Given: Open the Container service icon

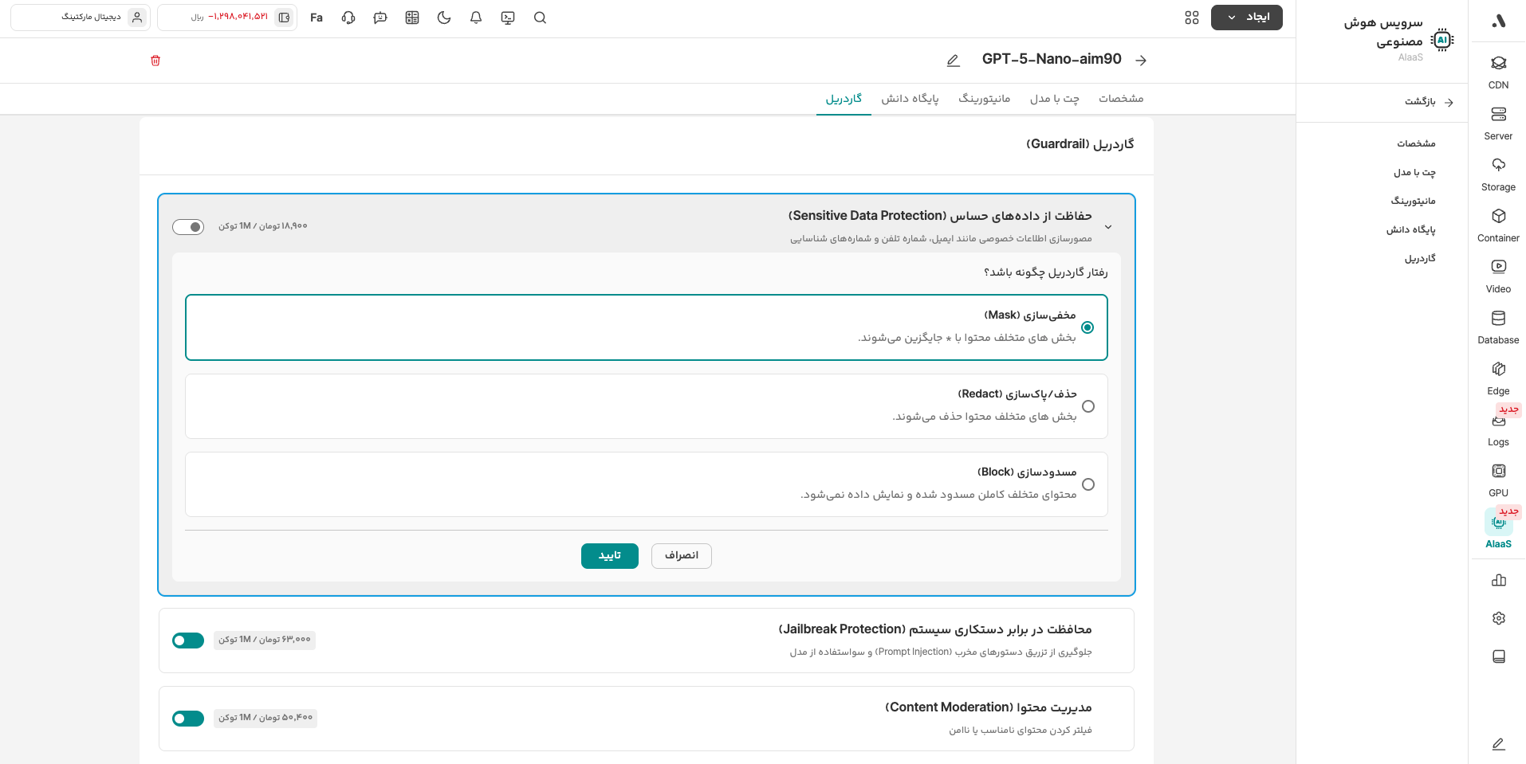Looking at the screenshot, I should 1498,224.
